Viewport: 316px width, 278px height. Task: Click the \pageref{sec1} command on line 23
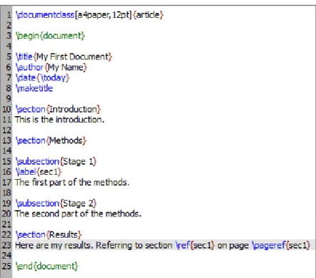click(282, 246)
